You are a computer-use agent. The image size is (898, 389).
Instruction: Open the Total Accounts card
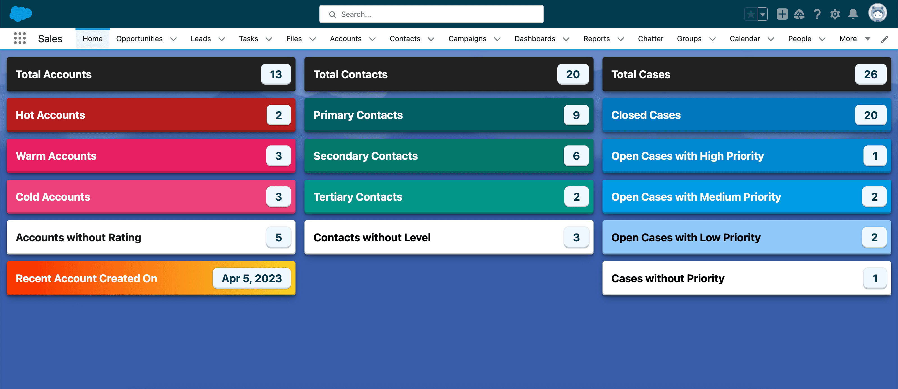151,74
